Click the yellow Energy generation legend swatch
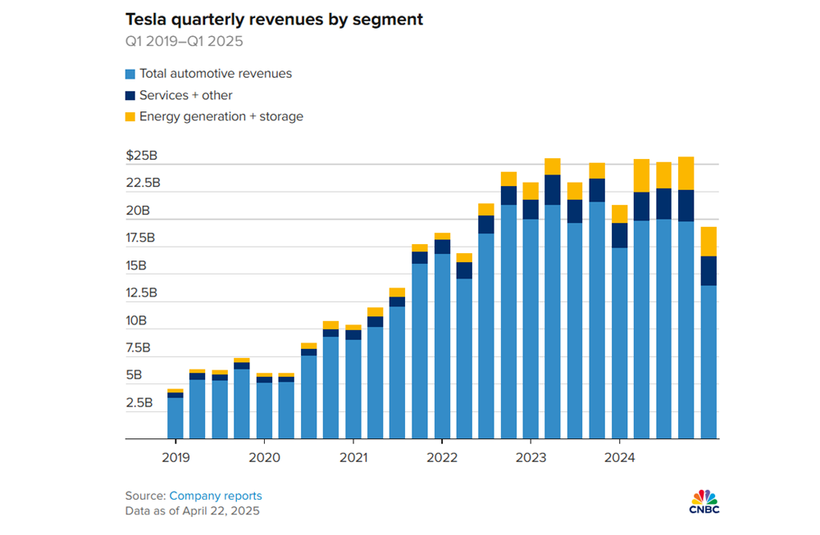 coord(130,116)
